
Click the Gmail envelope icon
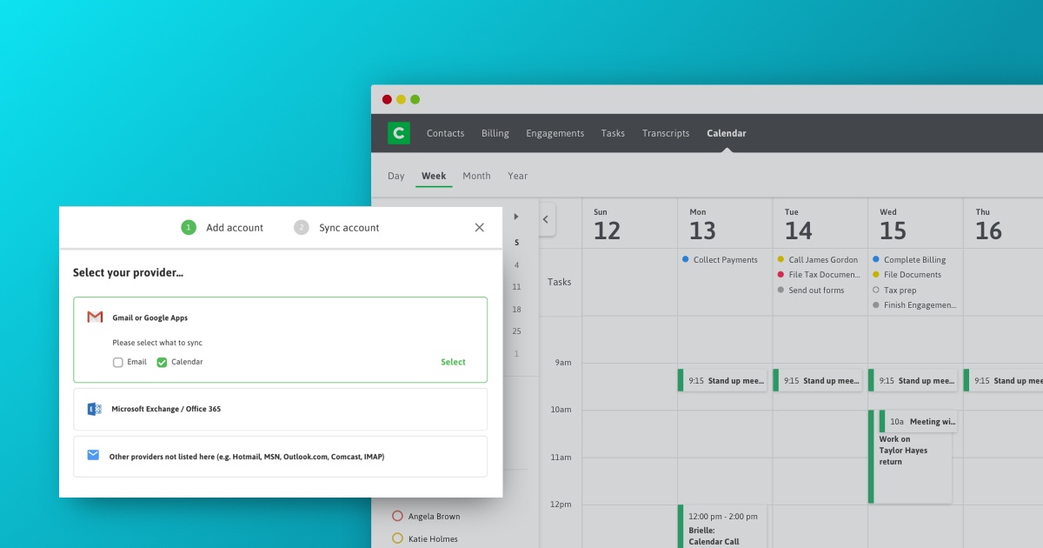pyautogui.click(x=95, y=317)
